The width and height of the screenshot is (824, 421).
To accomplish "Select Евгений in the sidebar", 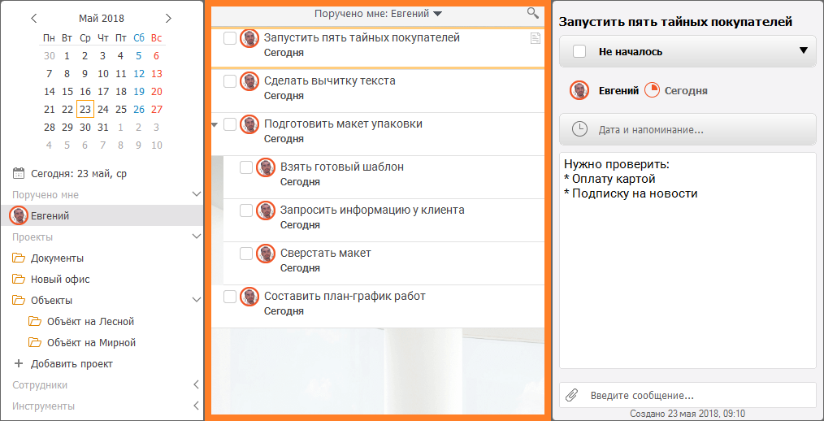I will (102, 215).
